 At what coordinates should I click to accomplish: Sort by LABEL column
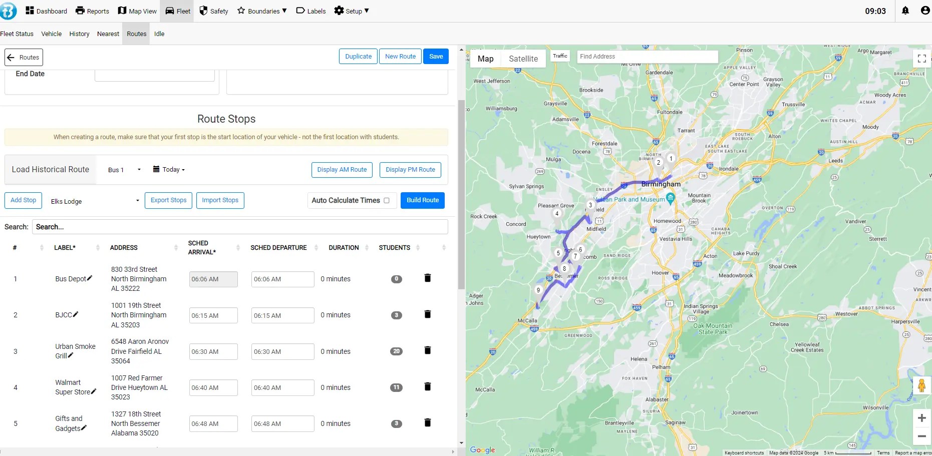pos(77,248)
